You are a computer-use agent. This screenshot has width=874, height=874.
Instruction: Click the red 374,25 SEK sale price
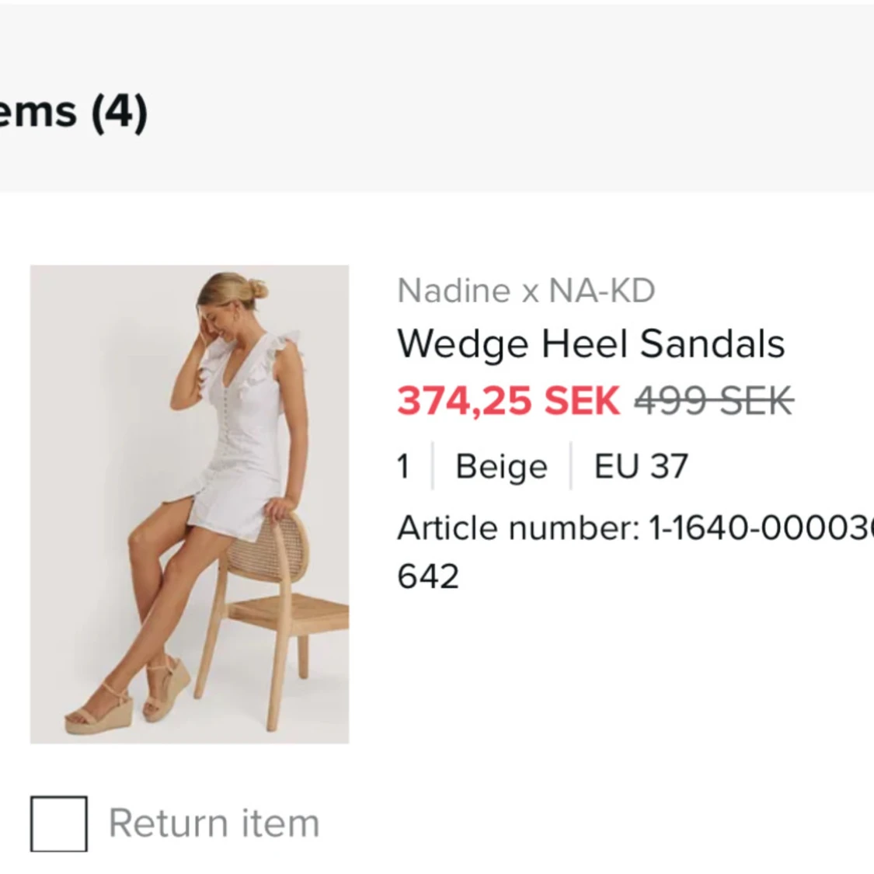point(508,401)
